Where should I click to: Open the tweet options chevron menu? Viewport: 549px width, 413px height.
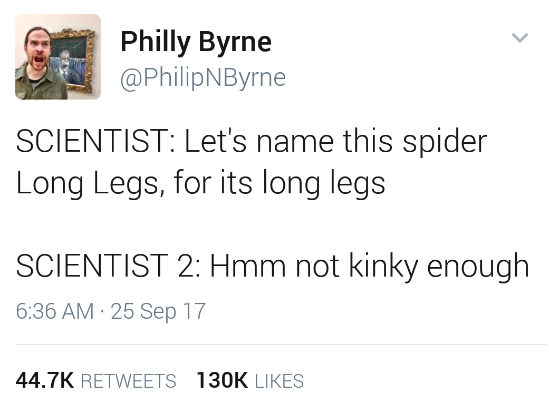520,37
